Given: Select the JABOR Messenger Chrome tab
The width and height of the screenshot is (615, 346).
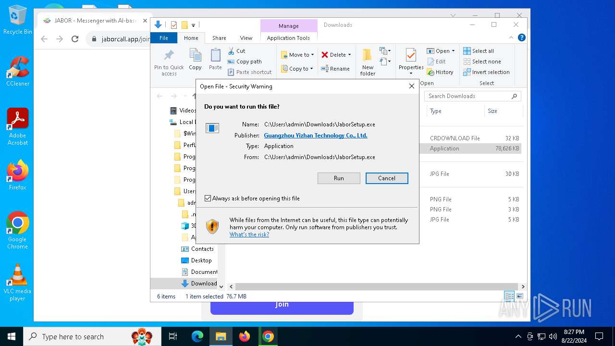Looking at the screenshot, I should click(x=95, y=21).
